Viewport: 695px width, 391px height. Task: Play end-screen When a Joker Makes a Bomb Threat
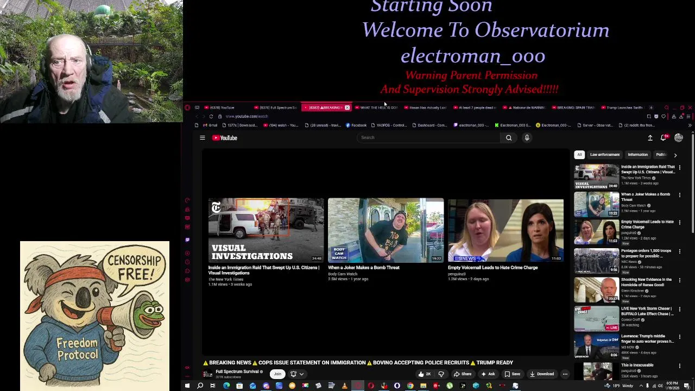386,230
